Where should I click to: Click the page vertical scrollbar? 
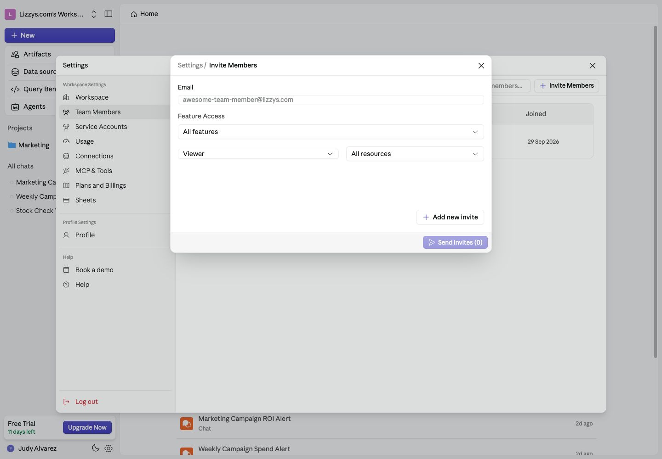(656, 192)
